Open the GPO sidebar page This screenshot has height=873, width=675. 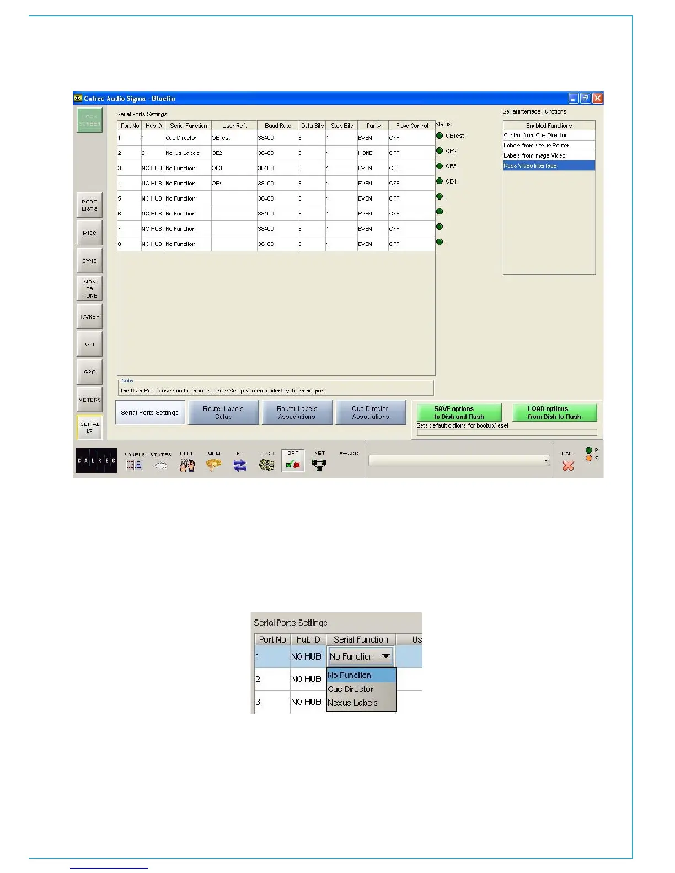89,372
